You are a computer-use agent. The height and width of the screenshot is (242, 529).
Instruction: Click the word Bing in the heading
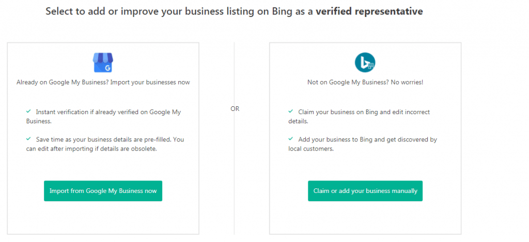pos(281,12)
